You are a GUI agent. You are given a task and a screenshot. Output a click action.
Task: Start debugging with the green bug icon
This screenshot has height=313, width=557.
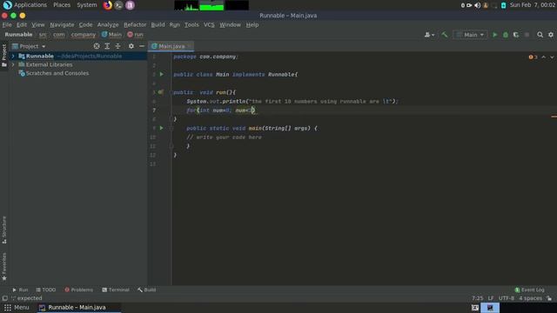505,35
